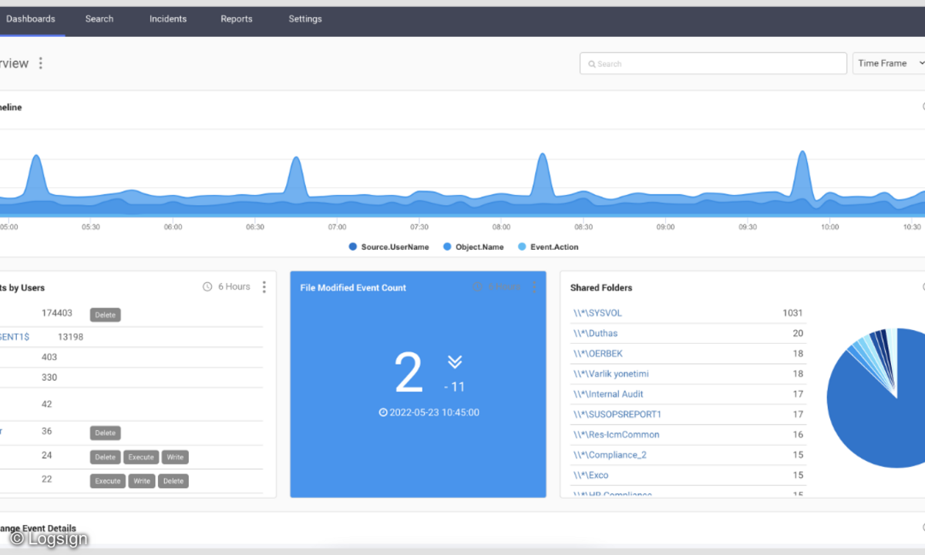The image size is (925, 555).
Task: Open the Dashboards tab
Action: coord(31,18)
